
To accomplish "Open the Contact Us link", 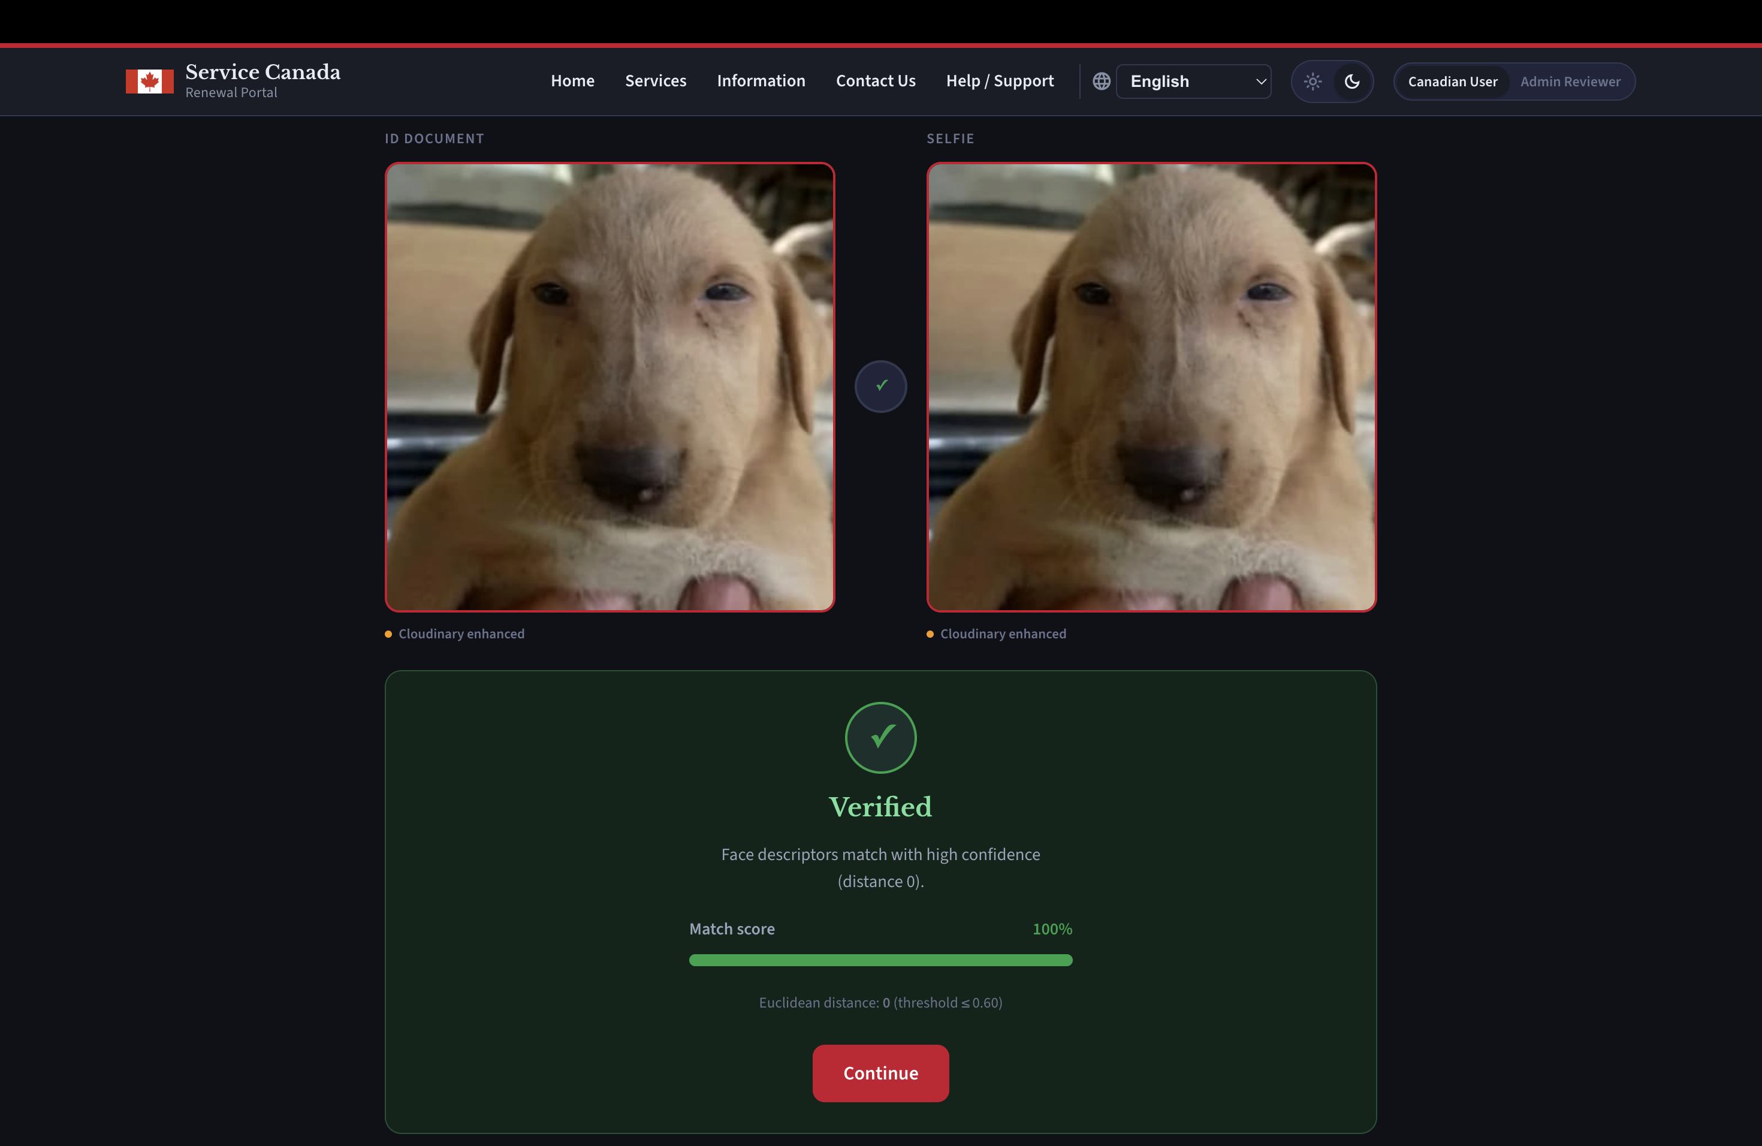I will click(x=875, y=81).
